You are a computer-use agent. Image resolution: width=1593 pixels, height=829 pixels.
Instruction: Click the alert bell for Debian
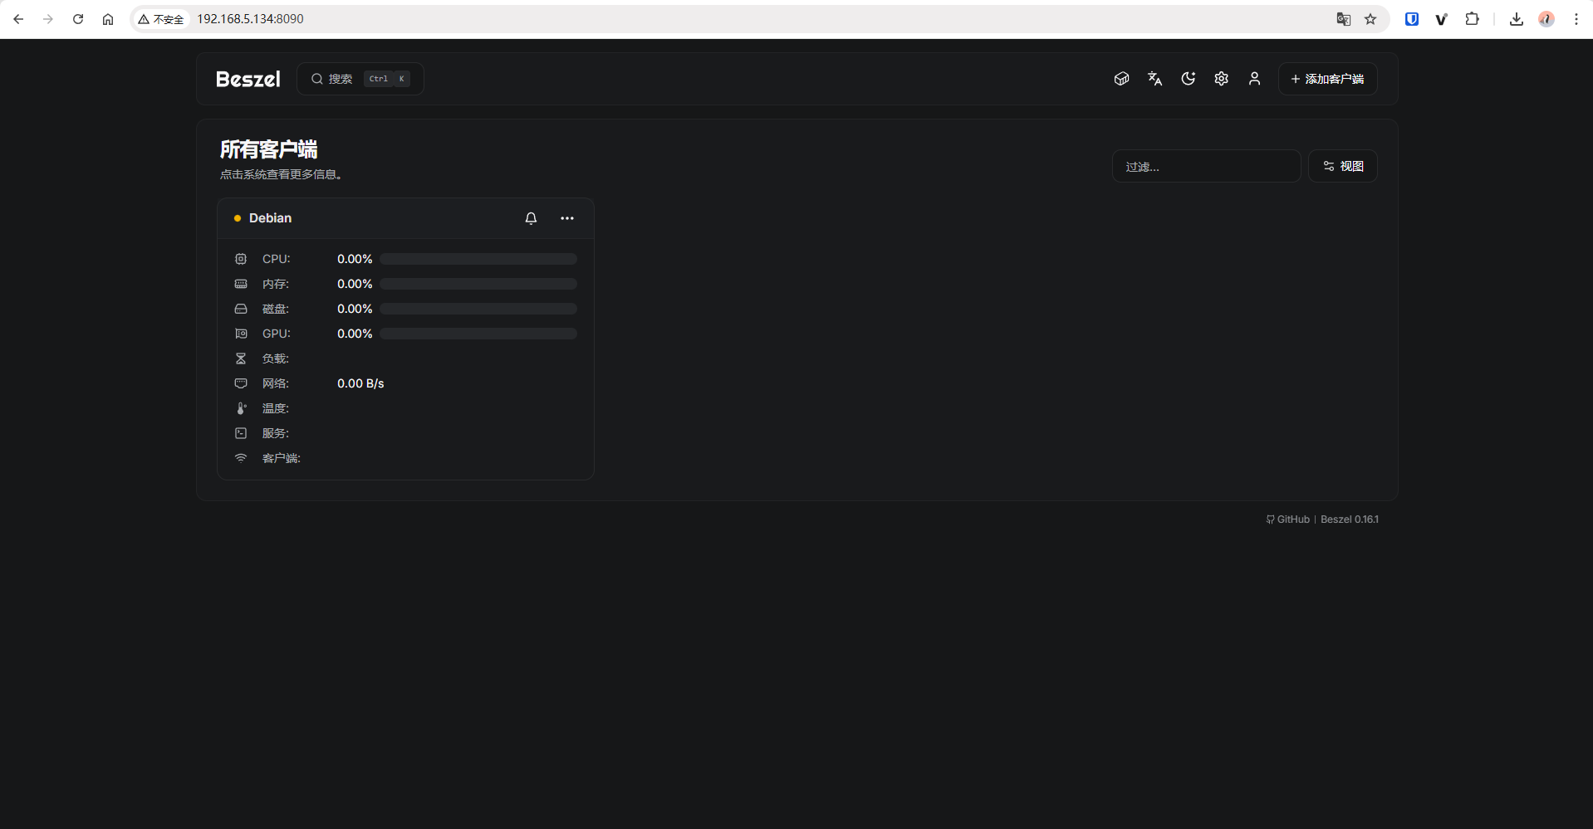pos(531,218)
